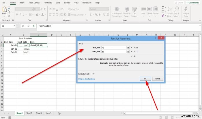Switch to the Formulas tab
202x119 pixels.
[x=48, y=3]
